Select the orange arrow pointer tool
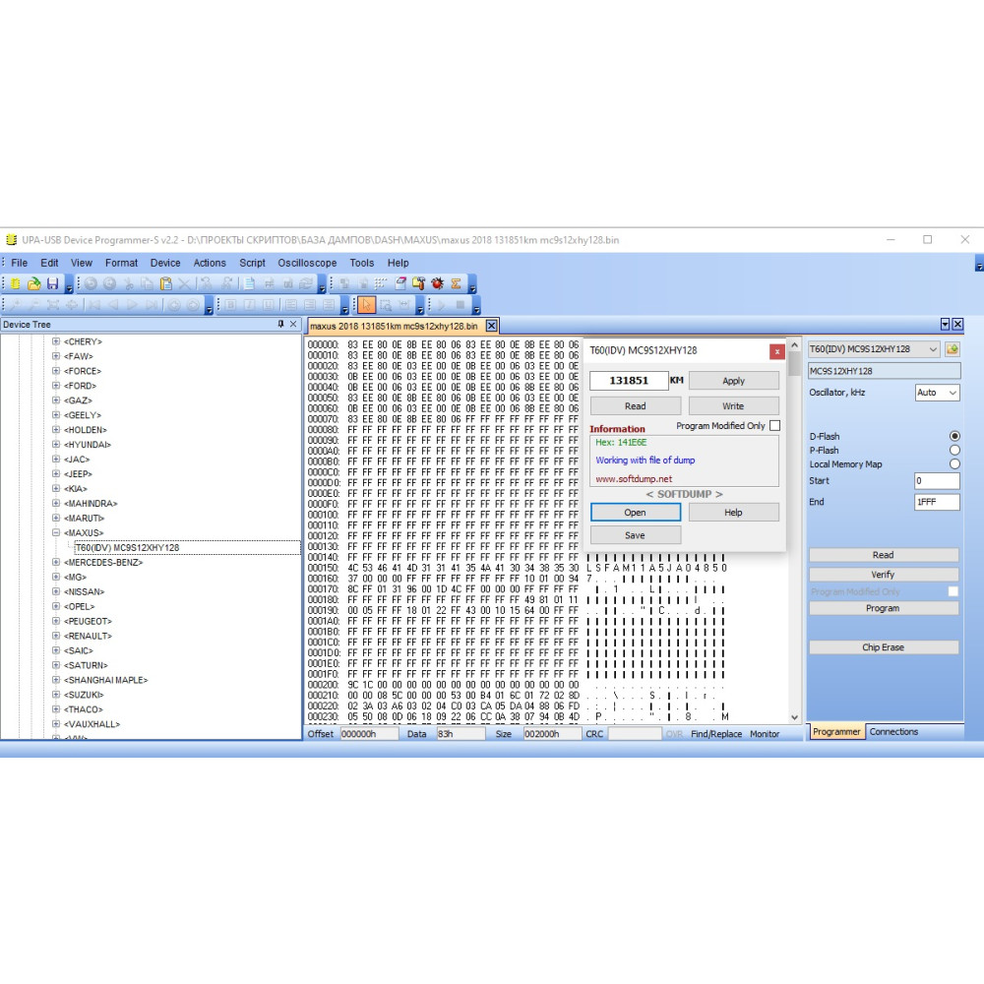Viewport: 984px width, 984px height. click(x=366, y=305)
